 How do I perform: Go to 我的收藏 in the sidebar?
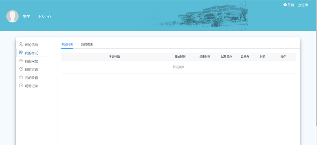pos(32,78)
